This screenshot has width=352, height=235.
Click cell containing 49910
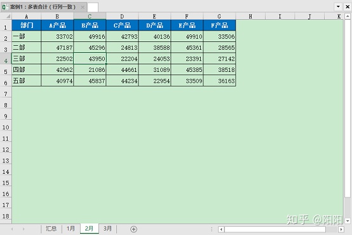tap(187, 36)
